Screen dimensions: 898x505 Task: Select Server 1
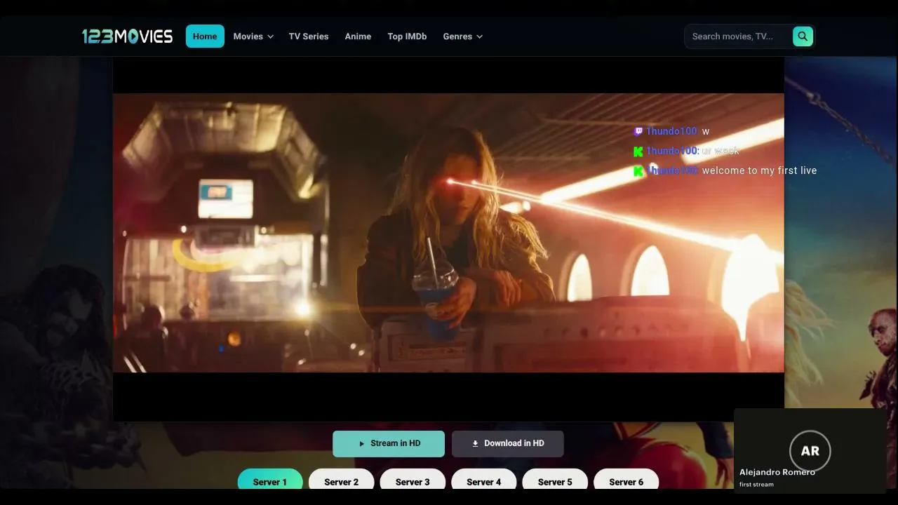pos(270,480)
